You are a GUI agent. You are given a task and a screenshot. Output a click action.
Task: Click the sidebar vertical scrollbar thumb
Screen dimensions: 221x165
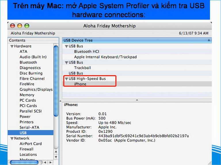click(x=56, y=81)
